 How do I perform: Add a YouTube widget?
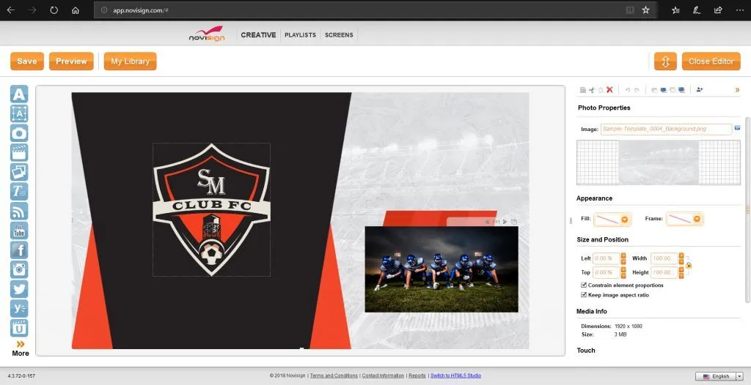coord(19,231)
